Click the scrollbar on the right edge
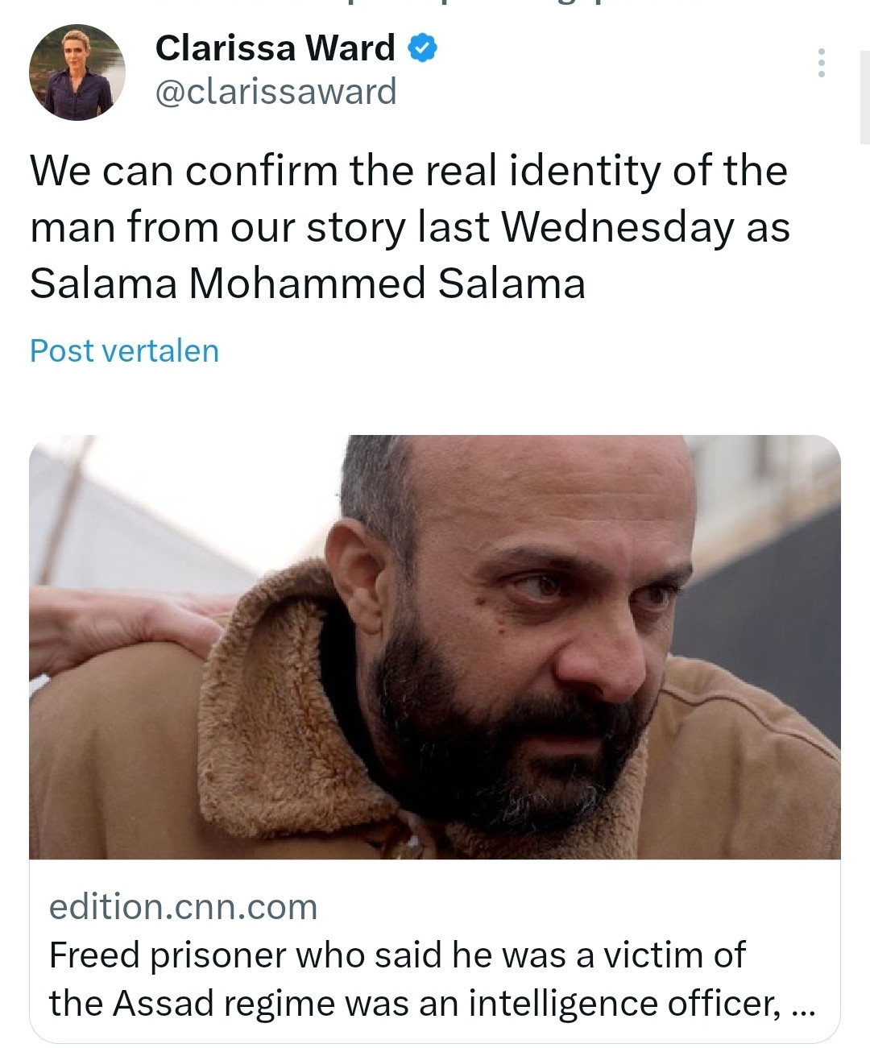870x1048 pixels. [864, 97]
